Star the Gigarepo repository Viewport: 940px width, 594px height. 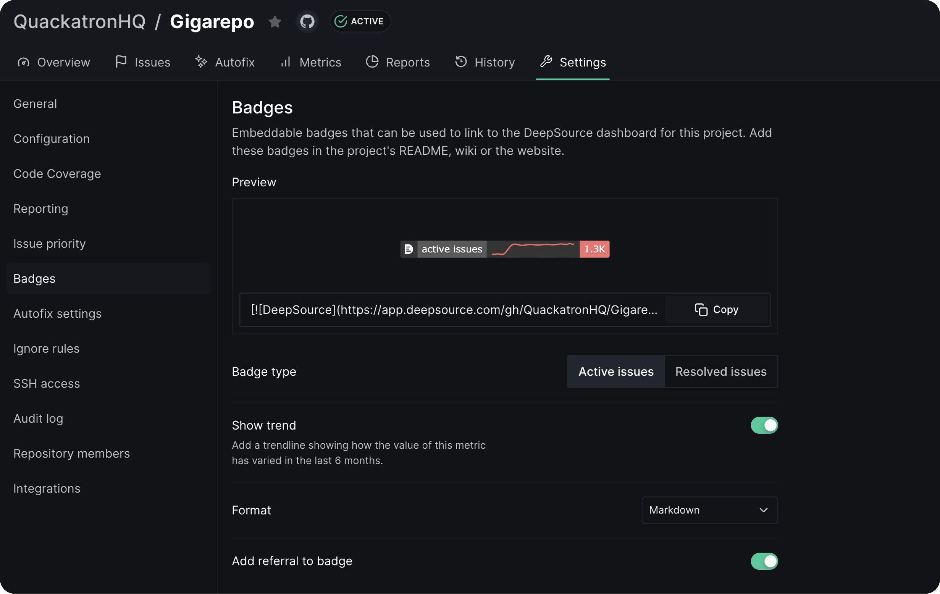tap(275, 22)
